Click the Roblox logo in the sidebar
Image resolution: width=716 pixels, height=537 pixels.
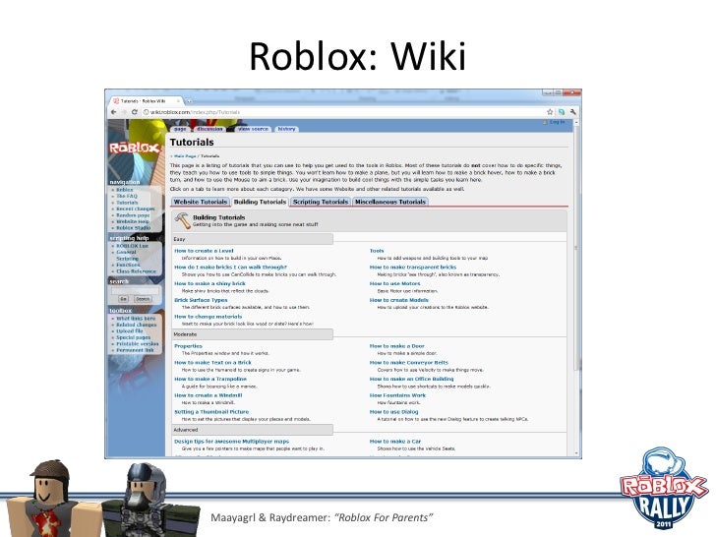point(134,148)
